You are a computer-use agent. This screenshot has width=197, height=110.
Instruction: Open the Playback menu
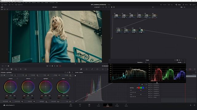click(34, 2)
